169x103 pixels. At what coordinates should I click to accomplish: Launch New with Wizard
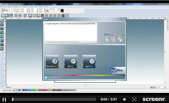tap(52, 61)
